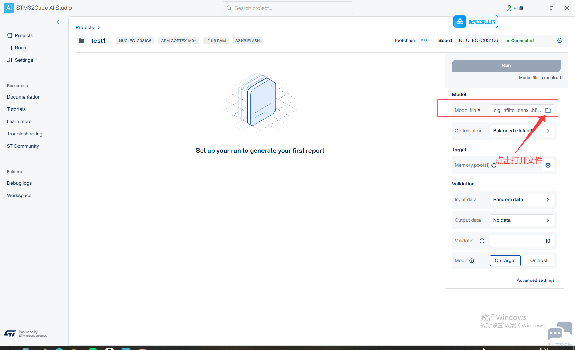The image size is (575, 350).
Task: Collapse the left sidebar with the chevron
Action: [x=57, y=22]
